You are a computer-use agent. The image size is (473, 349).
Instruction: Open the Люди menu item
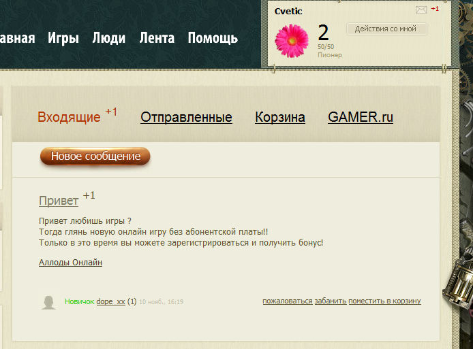click(109, 38)
